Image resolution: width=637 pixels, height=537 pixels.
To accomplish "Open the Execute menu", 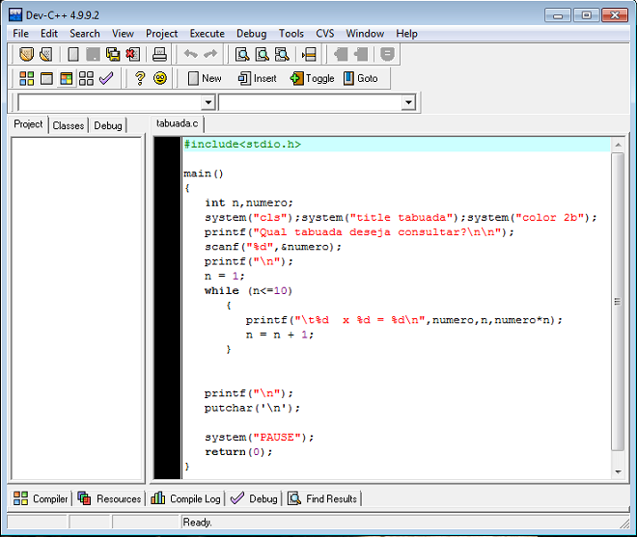I will 207,33.
